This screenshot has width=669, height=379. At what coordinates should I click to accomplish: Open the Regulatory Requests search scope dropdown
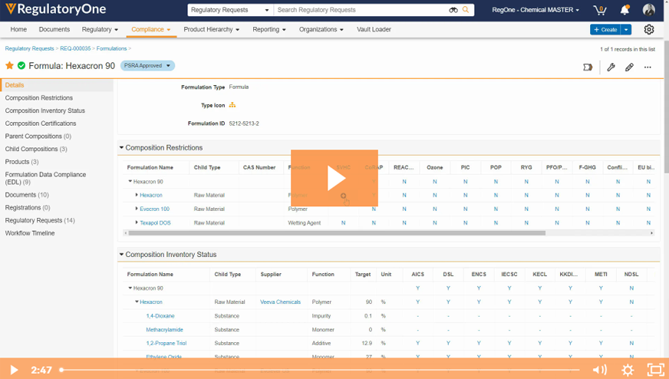[x=230, y=10]
